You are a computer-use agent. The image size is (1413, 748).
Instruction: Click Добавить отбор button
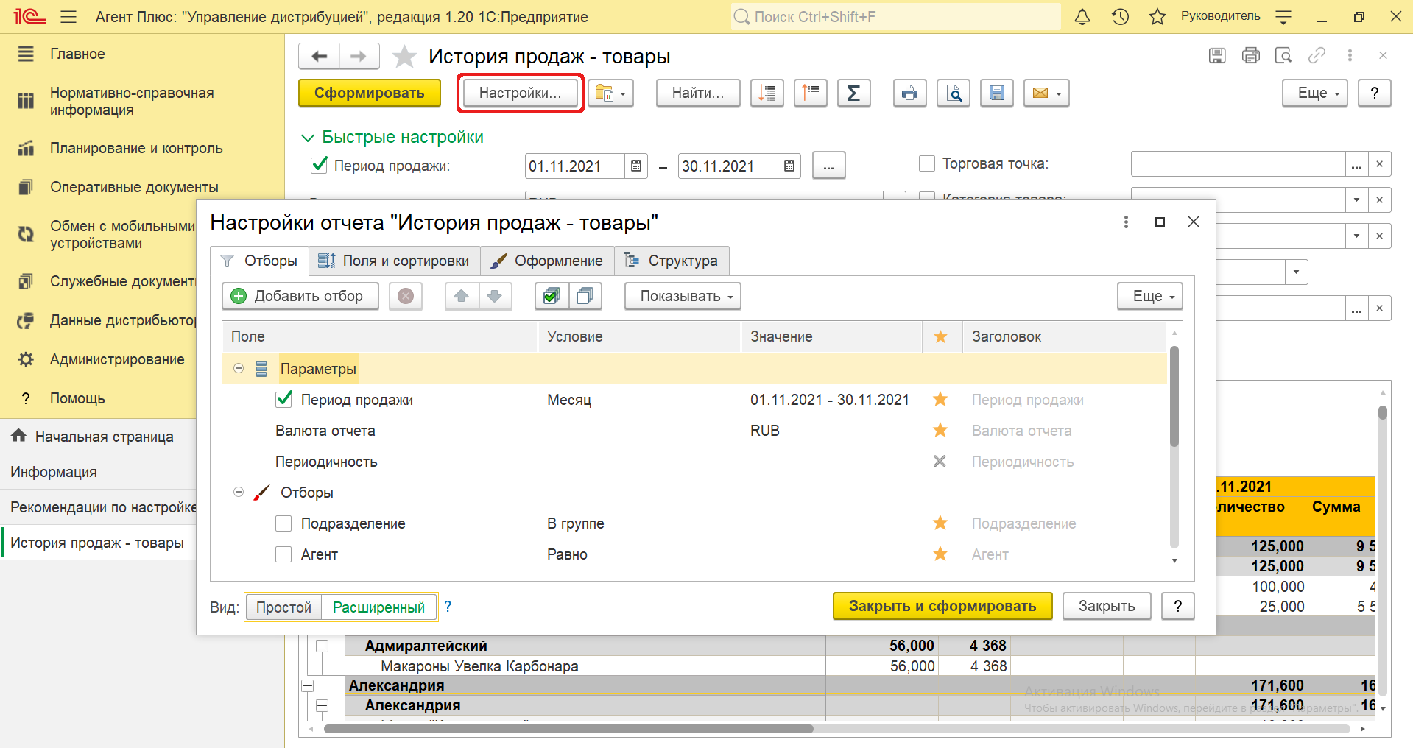[300, 296]
